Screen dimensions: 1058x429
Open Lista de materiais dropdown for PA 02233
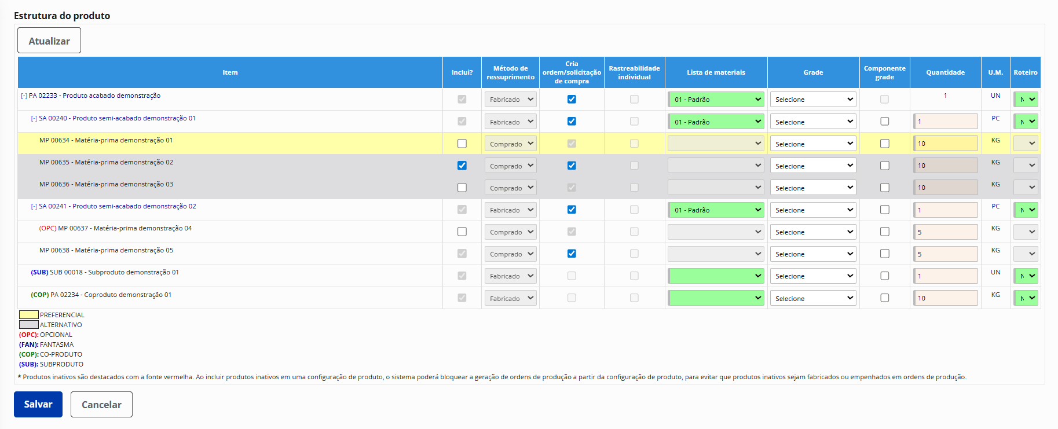pos(716,100)
